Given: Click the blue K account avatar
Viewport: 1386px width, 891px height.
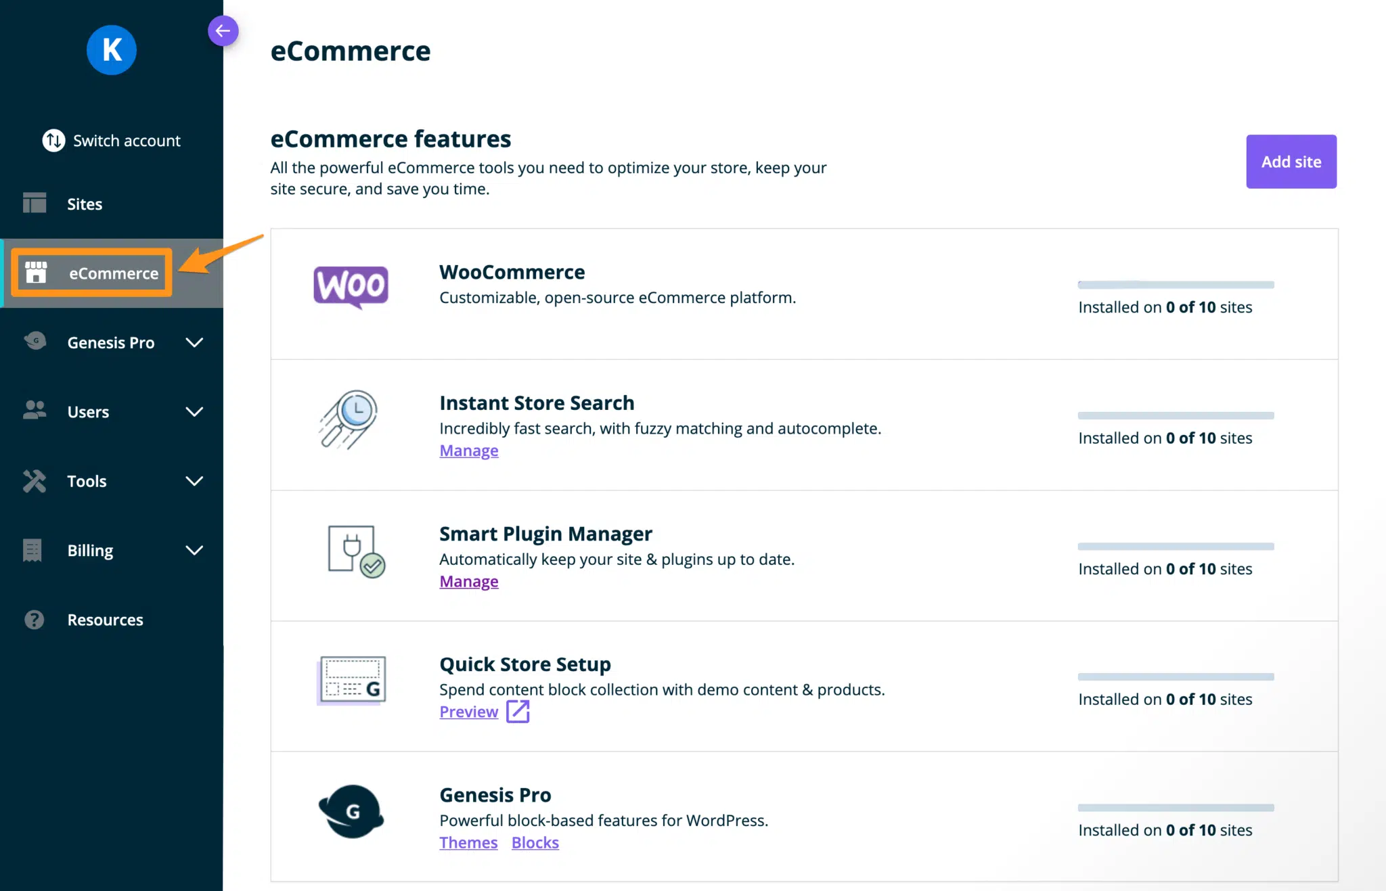Looking at the screenshot, I should click(112, 50).
